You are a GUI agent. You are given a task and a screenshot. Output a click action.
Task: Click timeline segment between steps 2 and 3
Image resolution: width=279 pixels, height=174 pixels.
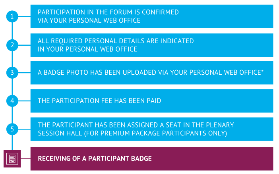click(x=12, y=59)
